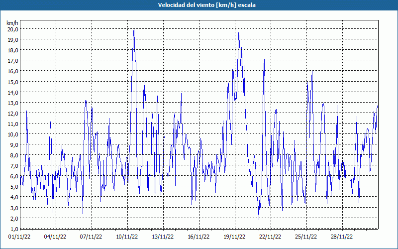Select the 25/11/22 date label
Viewport: 398px width, 249px height.
(x=306, y=237)
